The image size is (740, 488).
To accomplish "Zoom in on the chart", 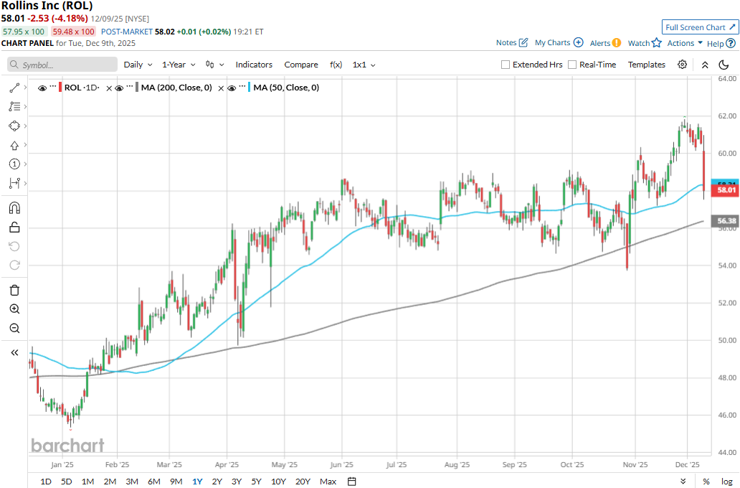I will click(x=14, y=309).
